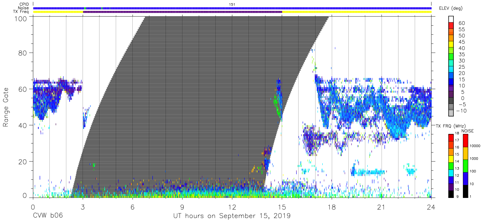Viewport: 485px width, 224px height.
Task: Select the 10000 value on NOISE scale
Action: coord(476,146)
